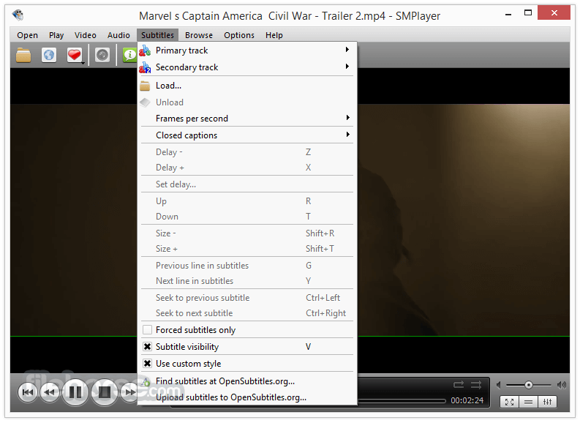Image resolution: width=580 pixels, height=423 pixels.
Task: Click the Delay + entry
Action: tap(246, 168)
